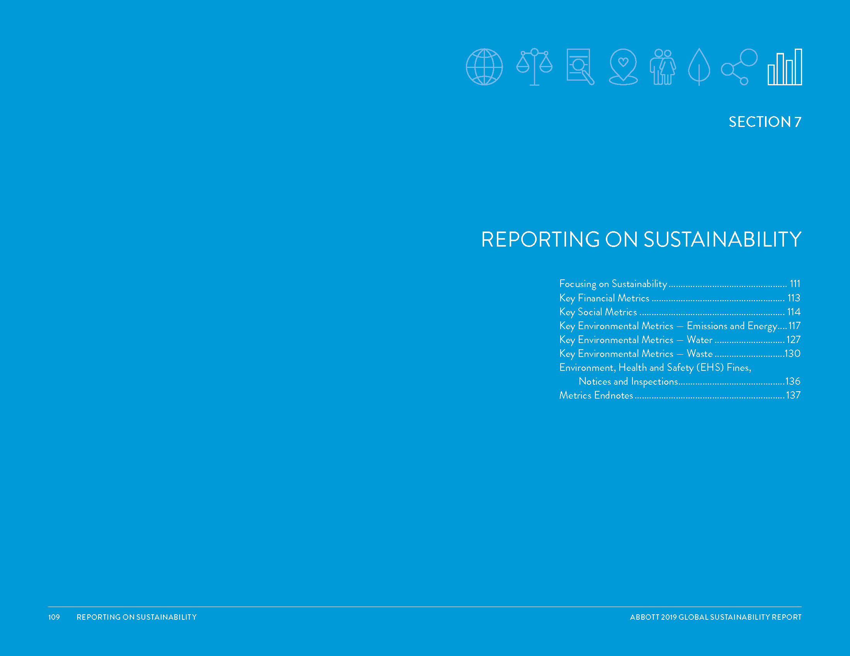Open Key Social Metrics entry
Image resolution: width=850 pixels, height=656 pixels.
click(x=680, y=312)
